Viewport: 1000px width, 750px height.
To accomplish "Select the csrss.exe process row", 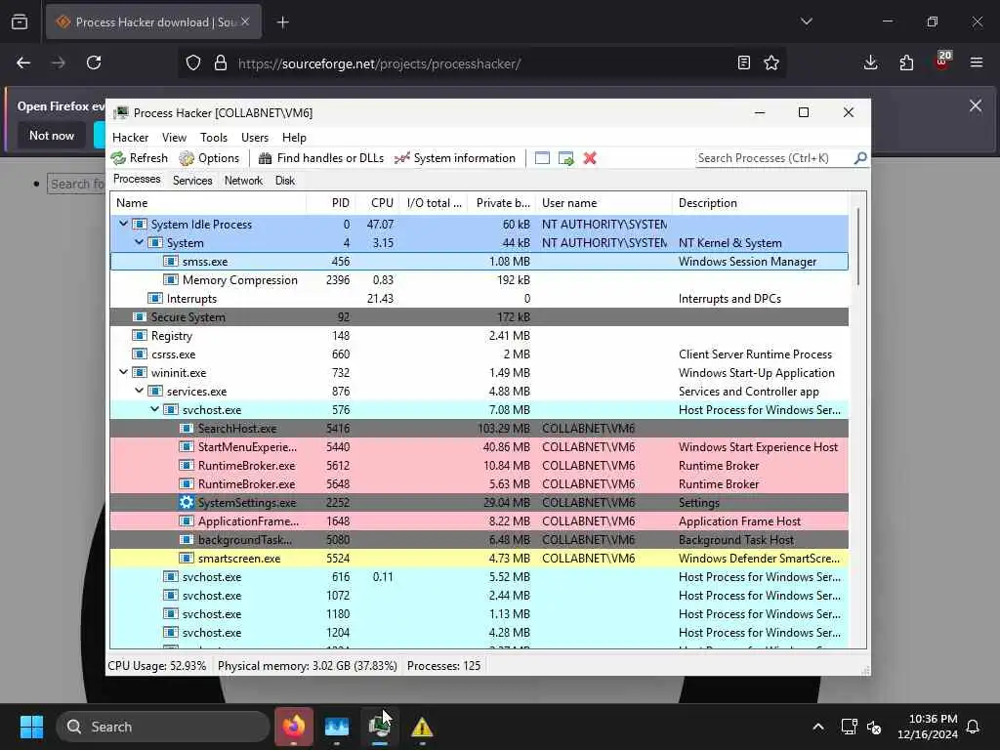I will coord(479,354).
